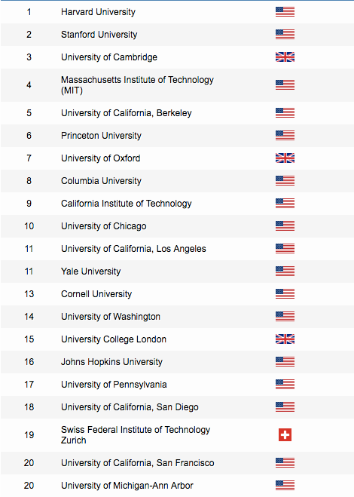This screenshot has height=497, width=354.
Task: Click the US flag next to Stanford University
Action: pyautogui.click(x=285, y=34)
